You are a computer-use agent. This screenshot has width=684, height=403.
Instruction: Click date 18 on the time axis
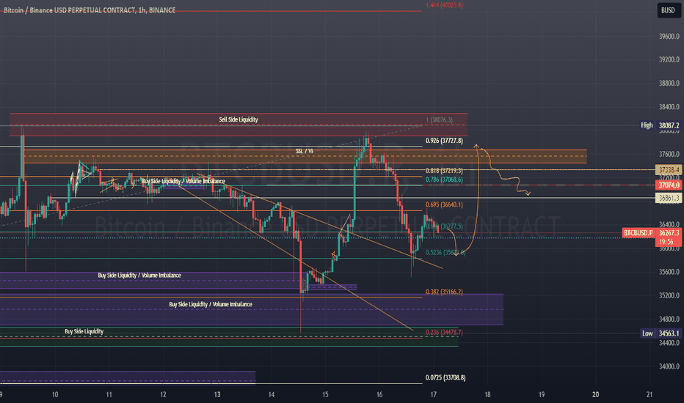click(487, 395)
